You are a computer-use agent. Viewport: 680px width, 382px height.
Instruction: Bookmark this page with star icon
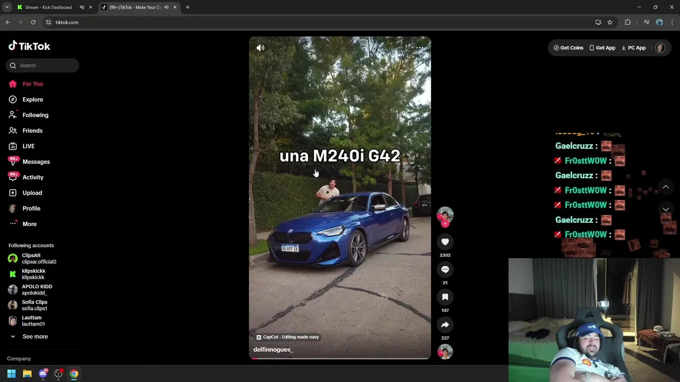tap(610, 22)
